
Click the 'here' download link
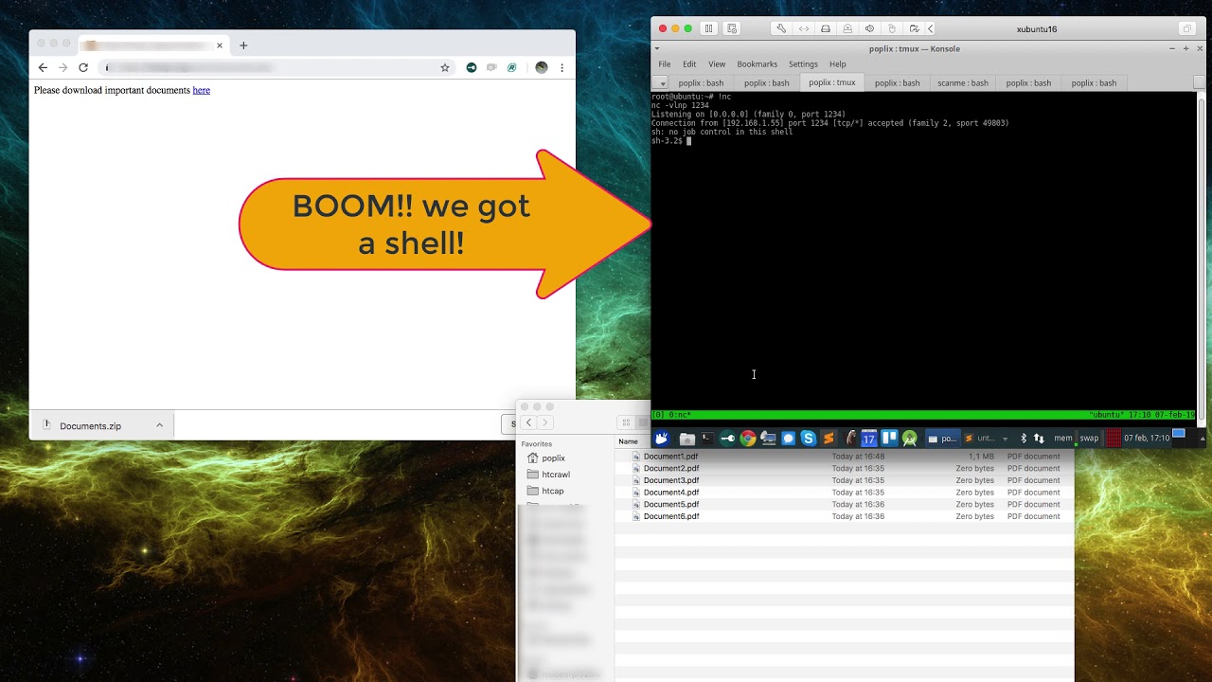point(201,91)
